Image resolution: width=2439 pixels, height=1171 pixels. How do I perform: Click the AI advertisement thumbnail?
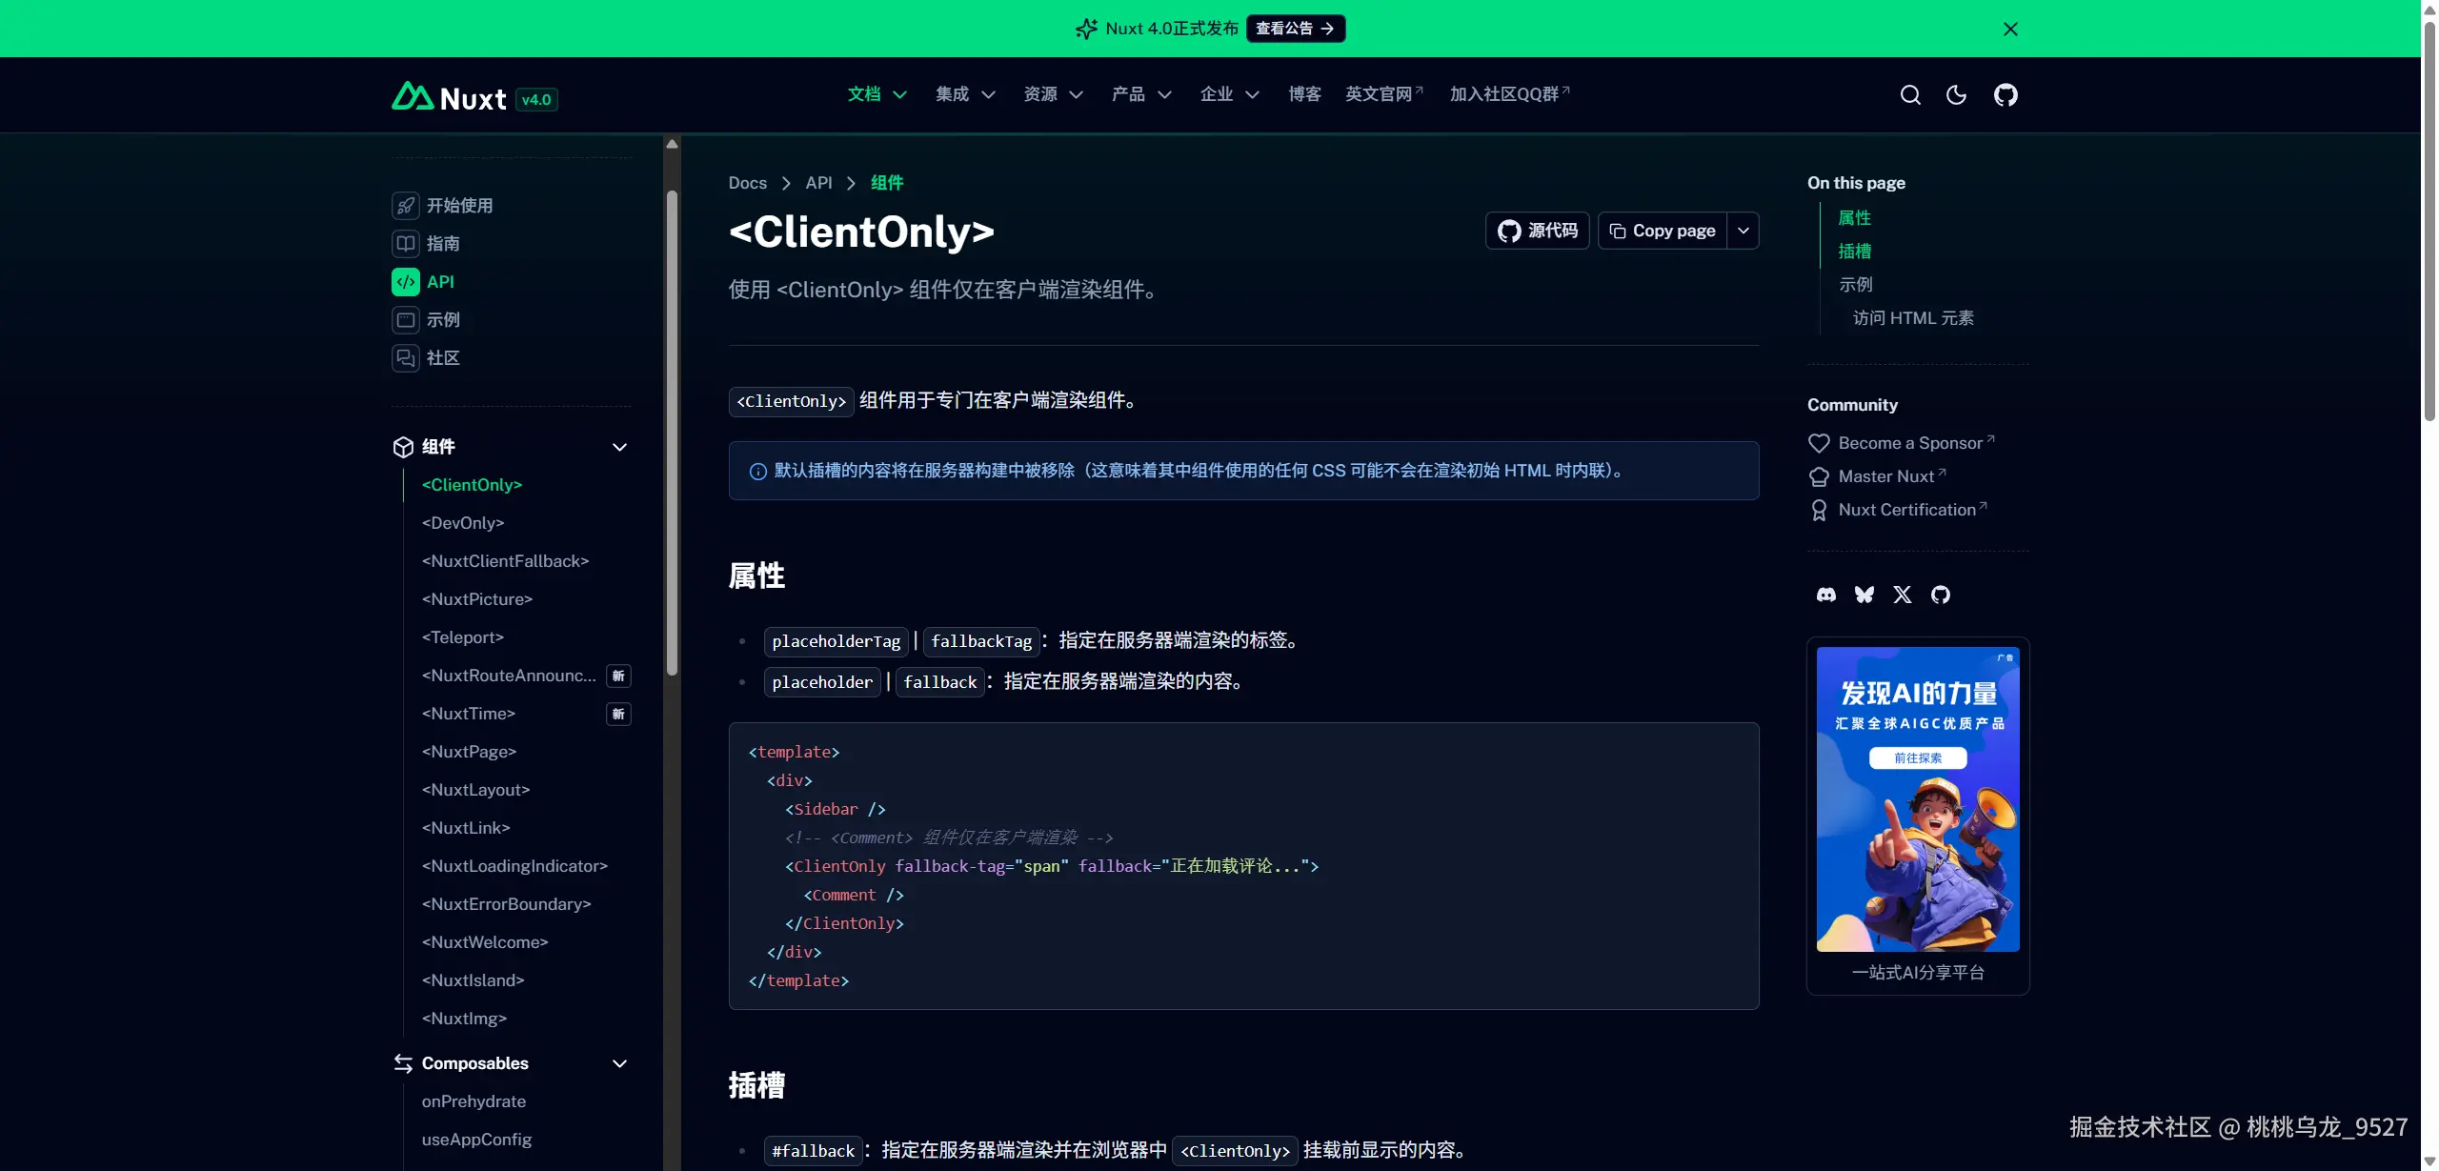click(1917, 798)
